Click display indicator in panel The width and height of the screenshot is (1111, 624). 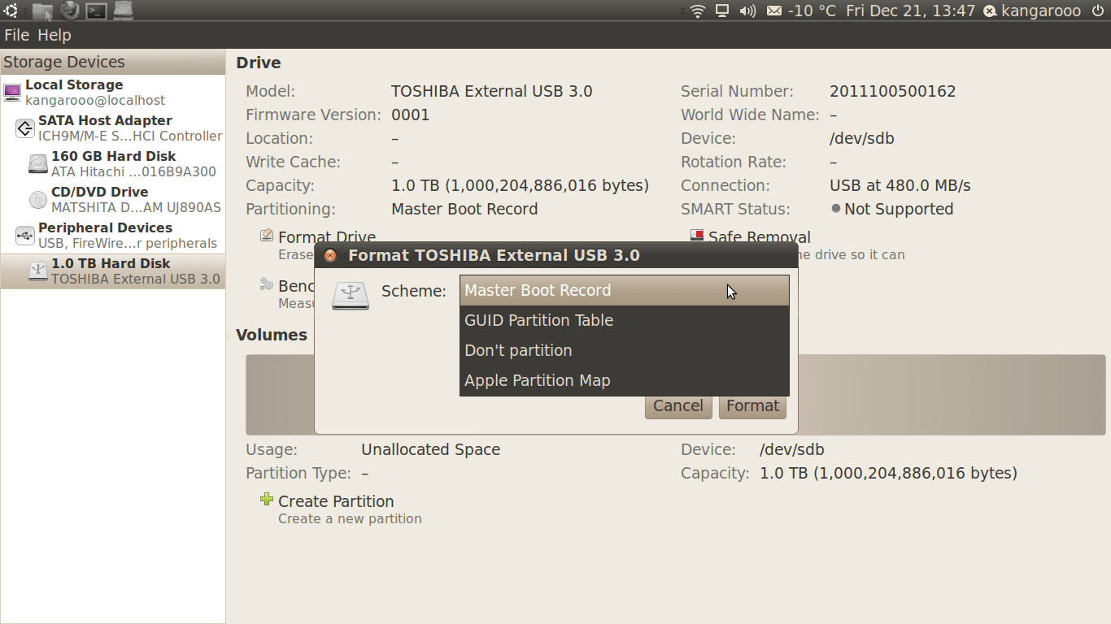pyautogui.click(x=721, y=11)
